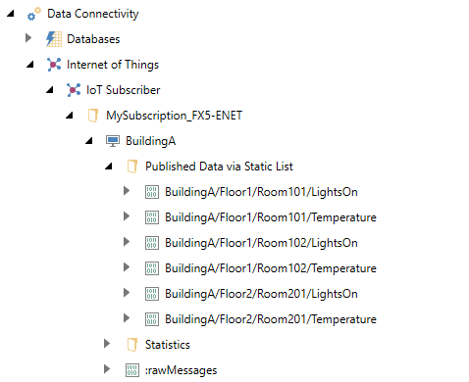This screenshot has width=469, height=382.
Task: Collapse Published Data via Static List
Action: point(109,166)
